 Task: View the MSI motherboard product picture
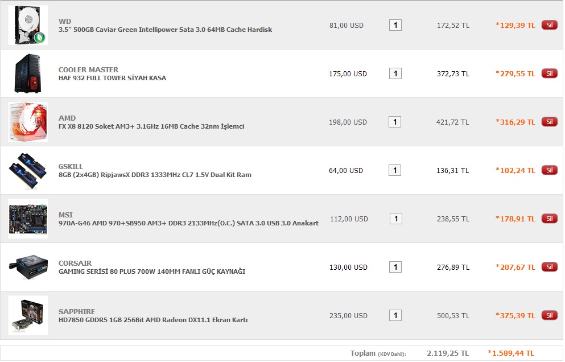pyautogui.click(x=28, y=219)
